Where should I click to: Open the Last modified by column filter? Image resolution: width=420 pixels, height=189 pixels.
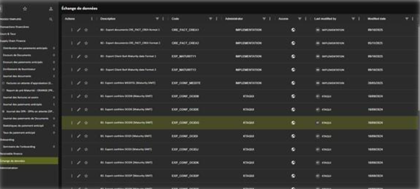pos(353,19)
